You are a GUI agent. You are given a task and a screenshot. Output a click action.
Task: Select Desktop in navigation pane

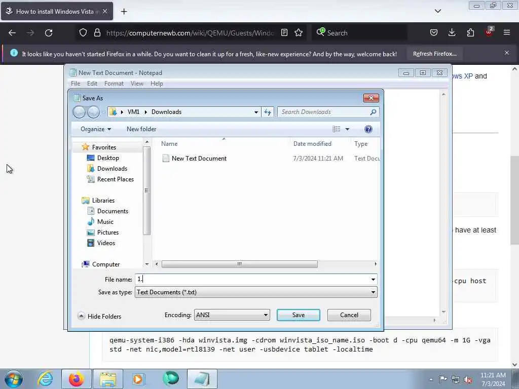tap(108, 158)
